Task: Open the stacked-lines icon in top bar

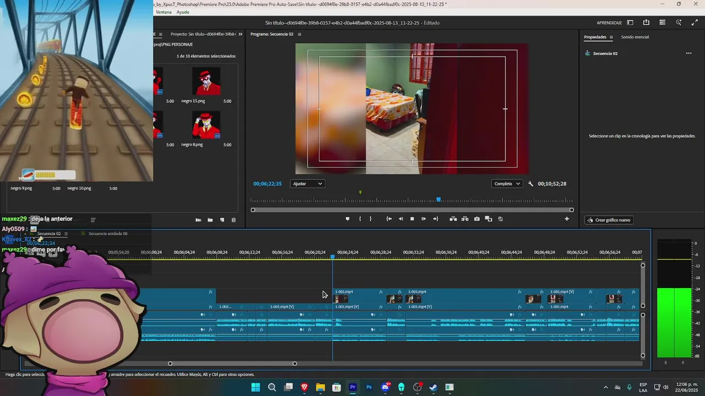Action: 662,23
